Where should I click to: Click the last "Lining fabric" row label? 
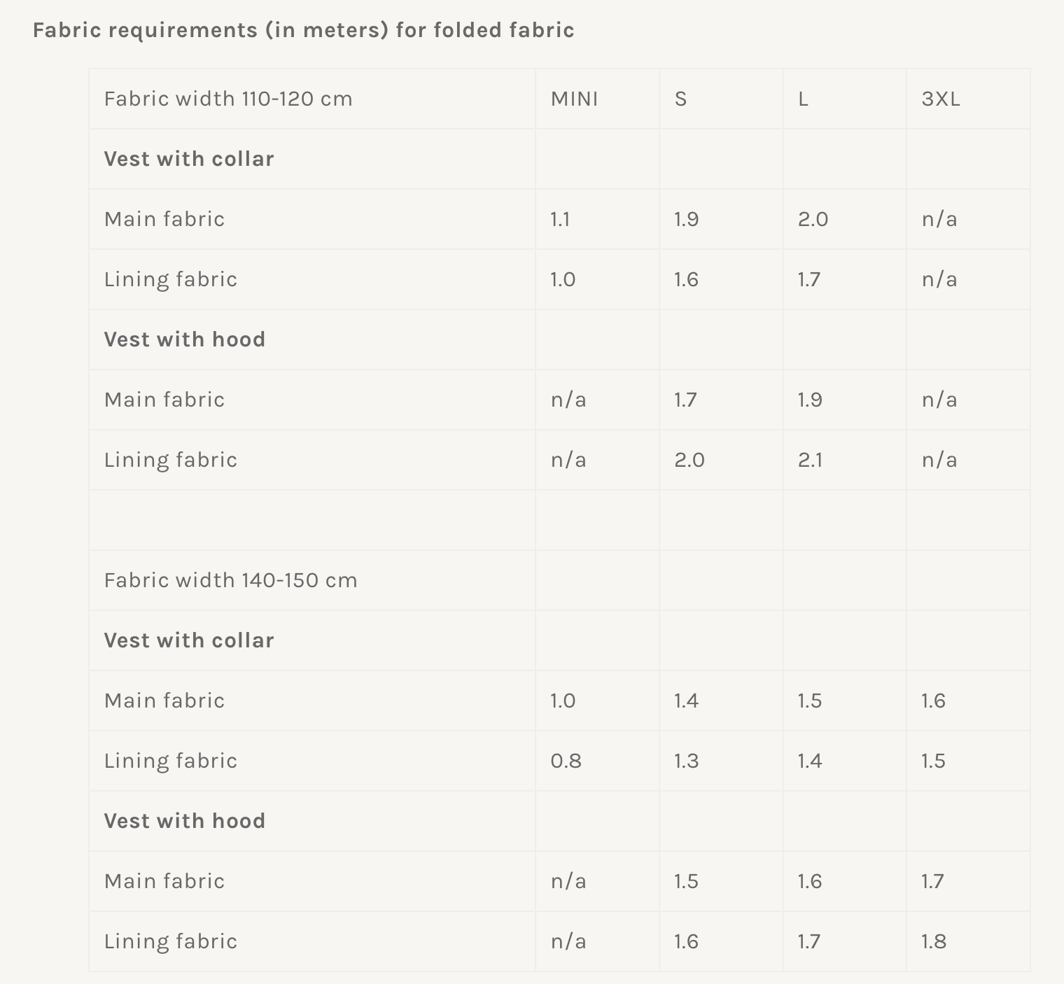(171, 941)
